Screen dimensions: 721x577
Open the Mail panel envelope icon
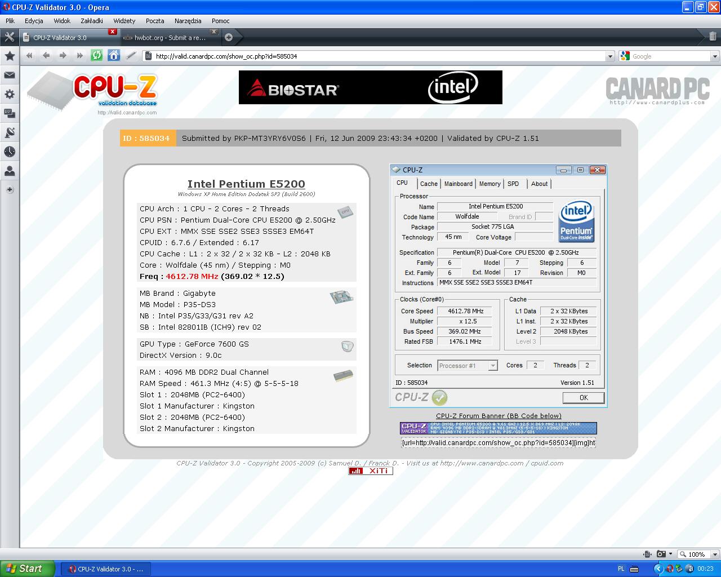[10, 75]
